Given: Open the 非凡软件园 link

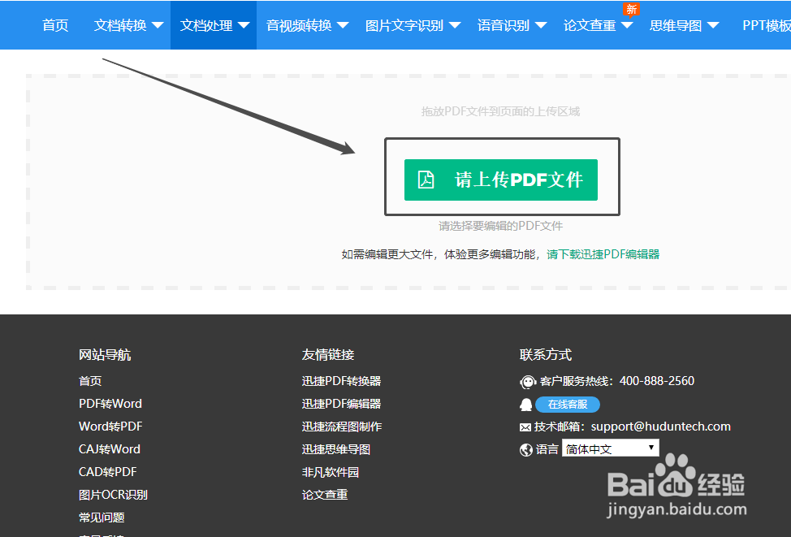Looking at the screenshot, I should click(x=331, y=472).
